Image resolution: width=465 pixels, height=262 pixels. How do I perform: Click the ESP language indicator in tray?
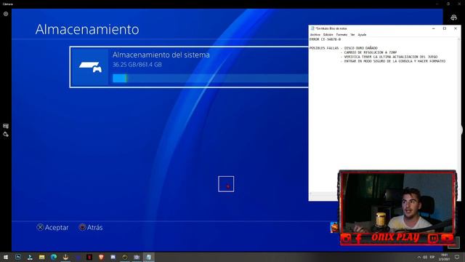432,257
